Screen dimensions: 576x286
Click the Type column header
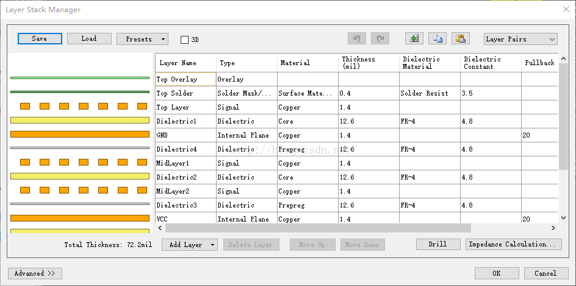pos(247,63)
